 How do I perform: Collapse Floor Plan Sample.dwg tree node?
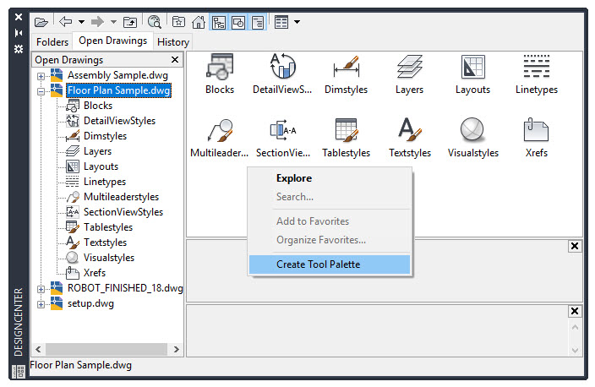(41, 91)
